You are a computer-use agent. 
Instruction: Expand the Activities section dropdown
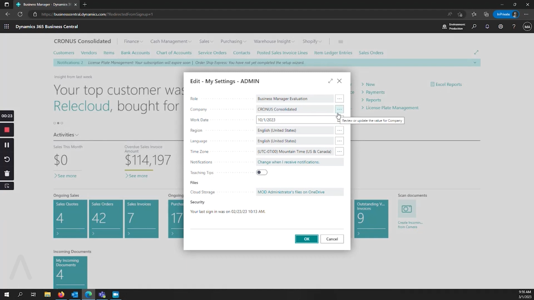[66, 135]
